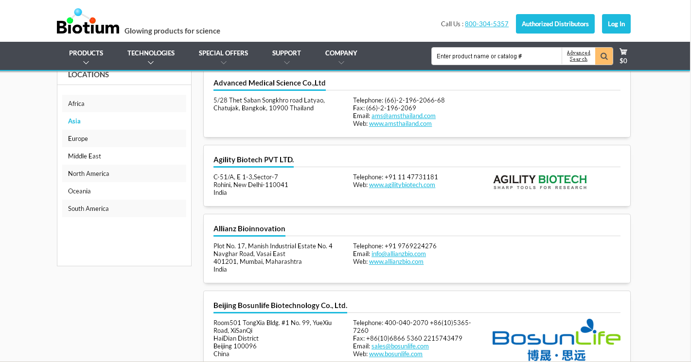Click the Authorized Distributors button

(555, 24)
